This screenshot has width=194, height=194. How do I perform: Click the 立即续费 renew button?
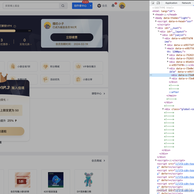click(x=72, y=37)
